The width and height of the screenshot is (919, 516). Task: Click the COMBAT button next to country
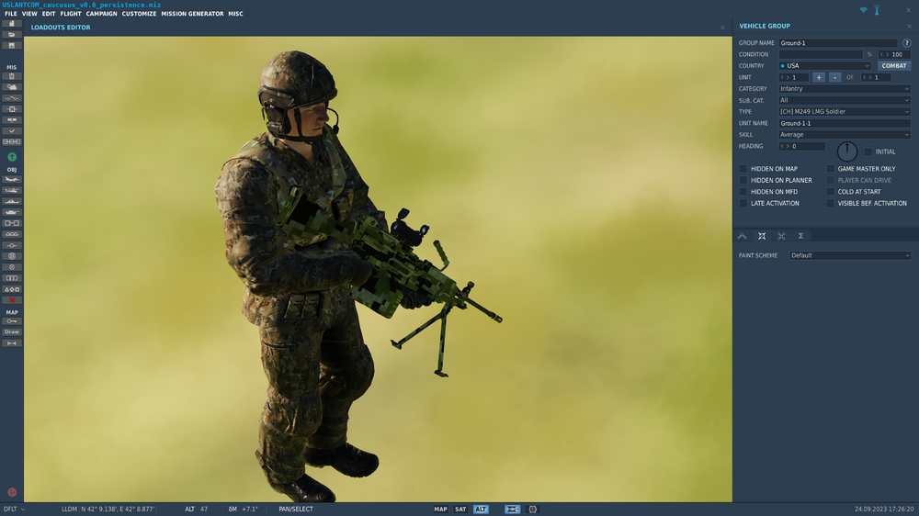tap(894, 65)
